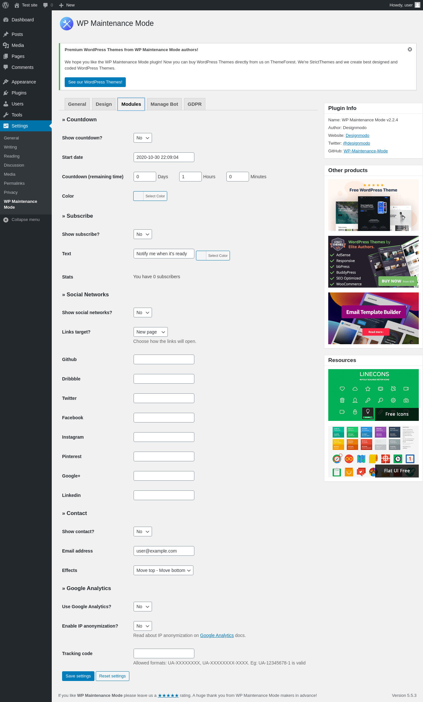Screen dimensions: 423x702
Task: Open the WP-Maintenance-Mode GitHub link
Action: tap(366, 151)
